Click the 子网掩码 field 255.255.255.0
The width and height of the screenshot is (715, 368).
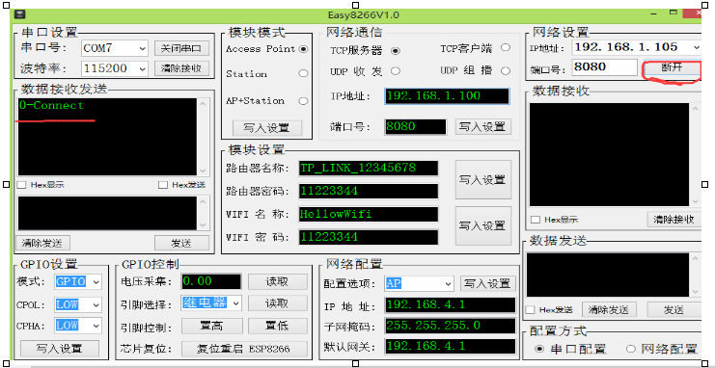(x=450, y=327)
